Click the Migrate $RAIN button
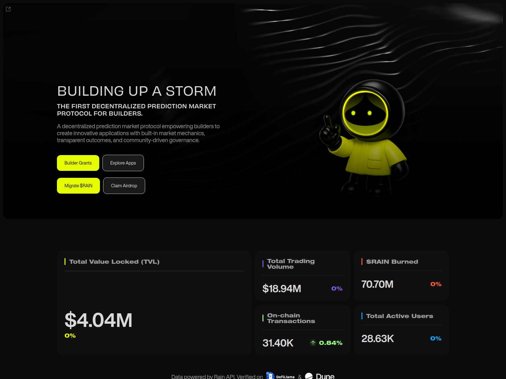Image resolution: width=506 pixels, height=379 pixels. [78, 186]
